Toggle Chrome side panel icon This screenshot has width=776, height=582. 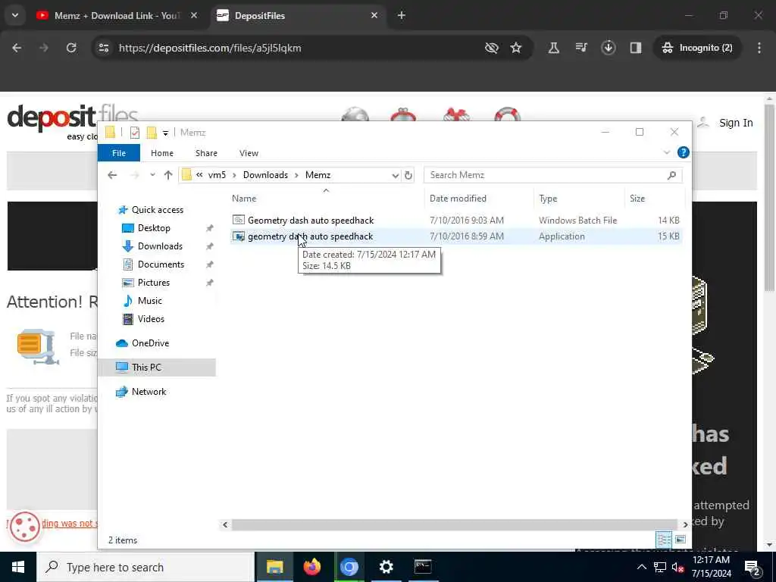pyautogui.click(x=636, y=48)
